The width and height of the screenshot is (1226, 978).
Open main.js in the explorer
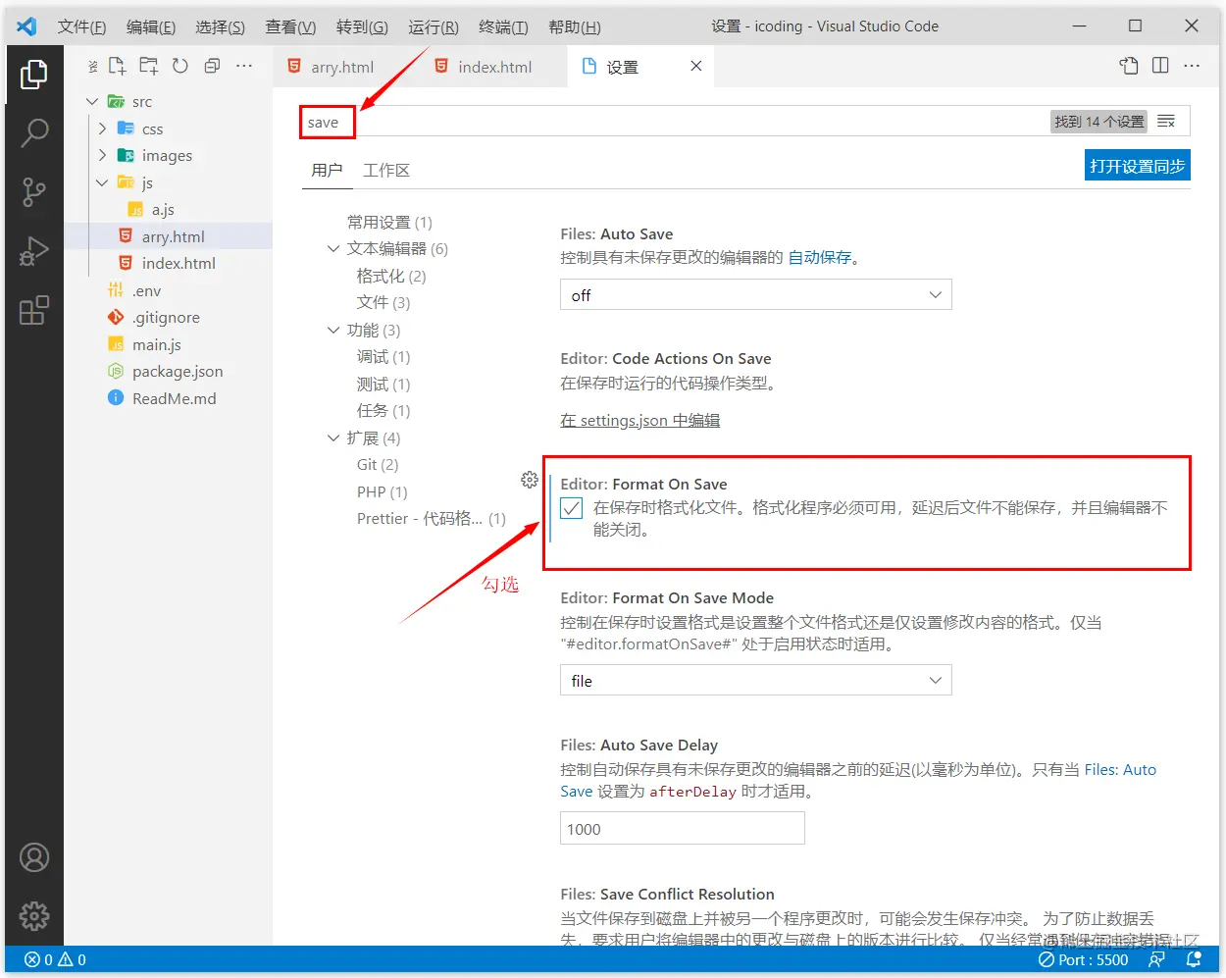pyautogui.click(x=157, y=344)
